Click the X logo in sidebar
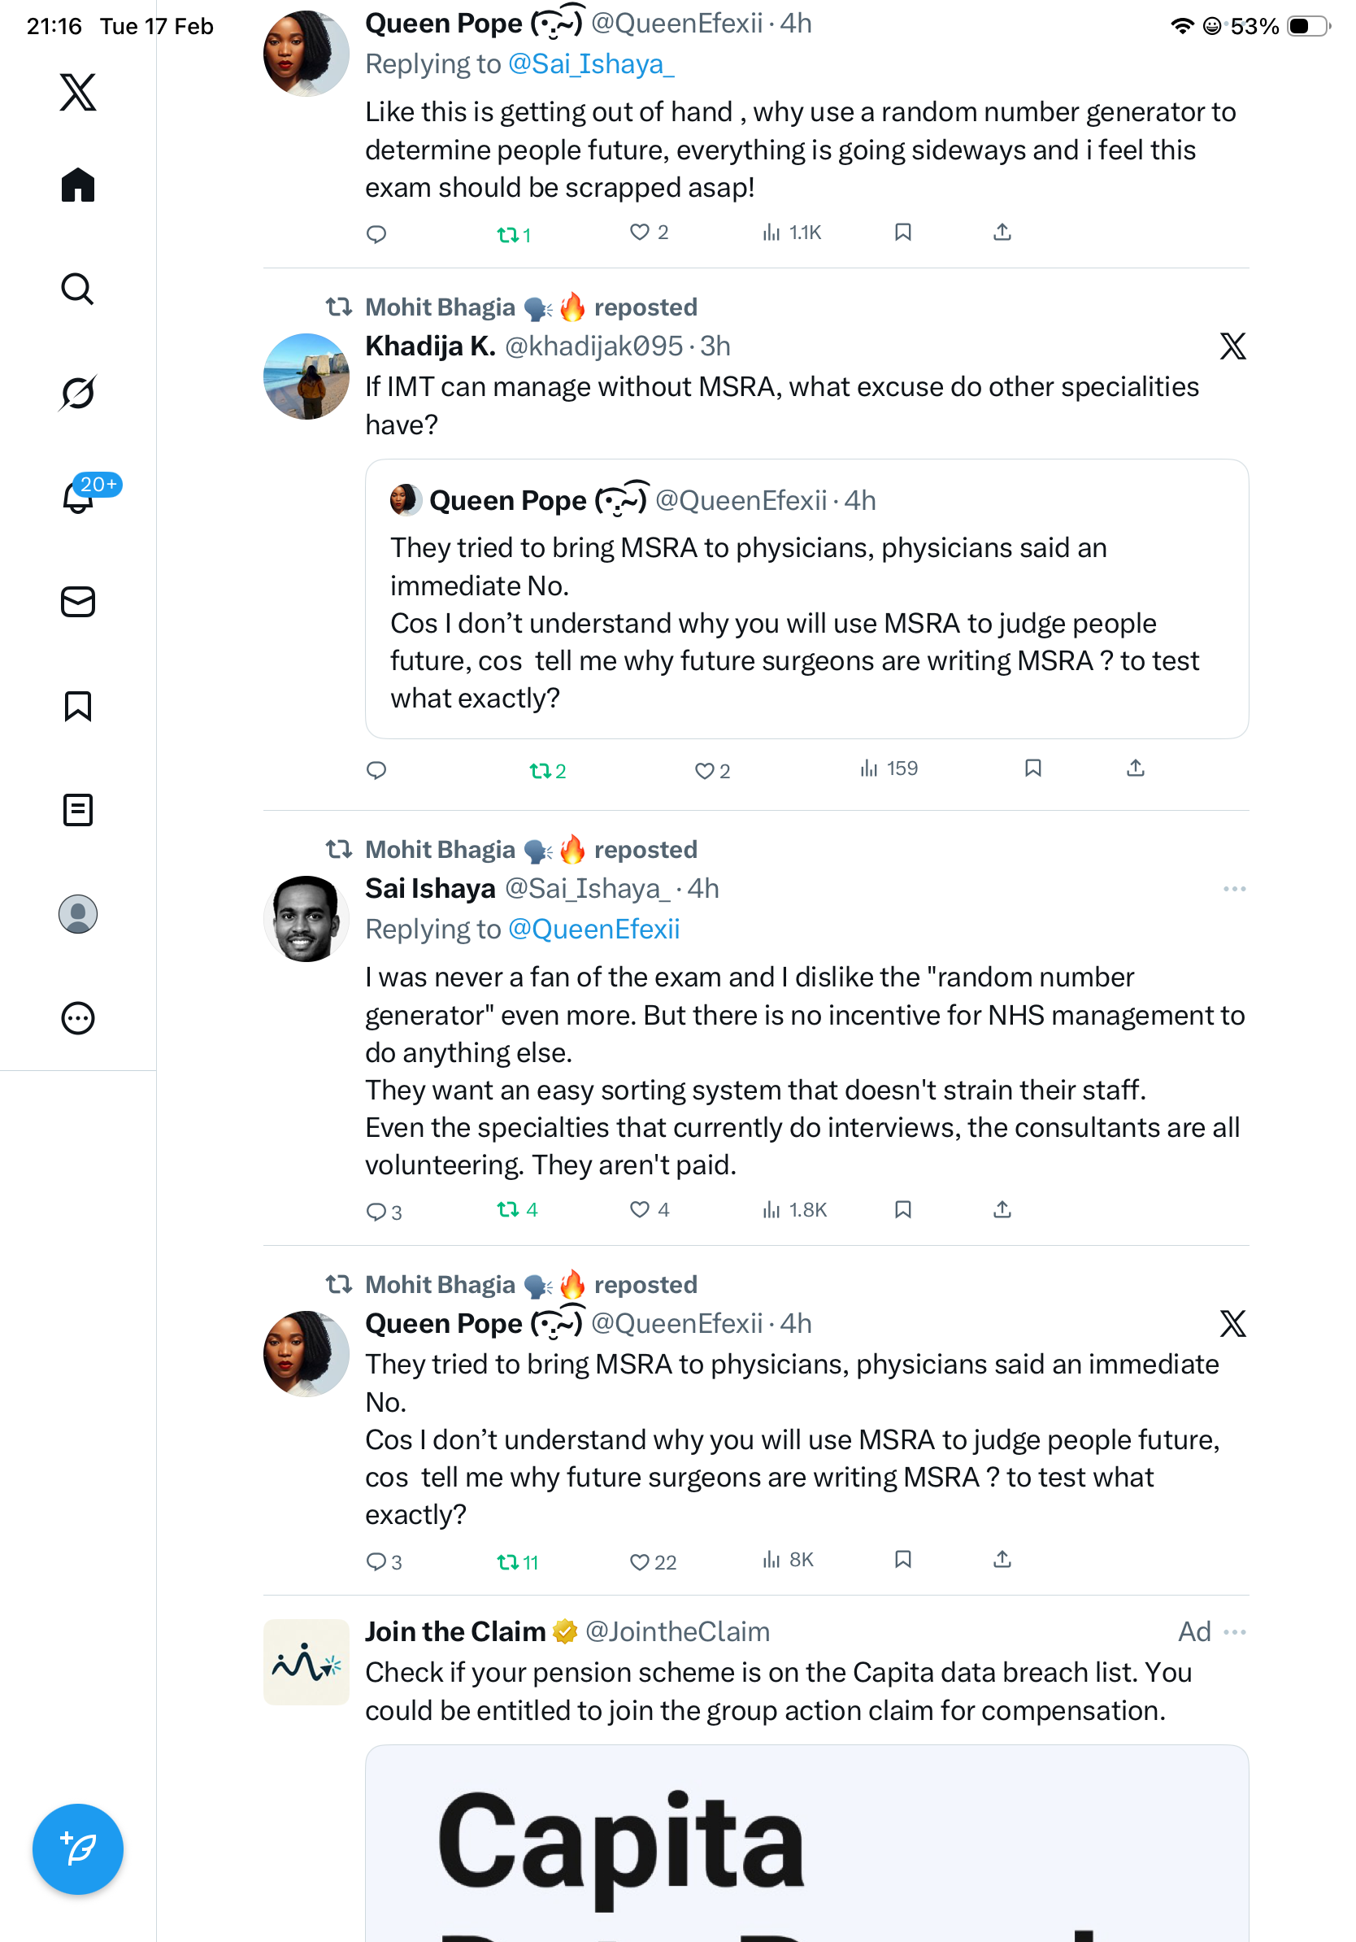The image size is (1356, 1942). pyautogui.click(x=78, y=92)
